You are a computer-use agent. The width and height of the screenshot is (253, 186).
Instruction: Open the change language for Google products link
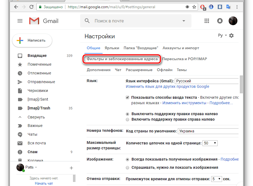point(167,86)
